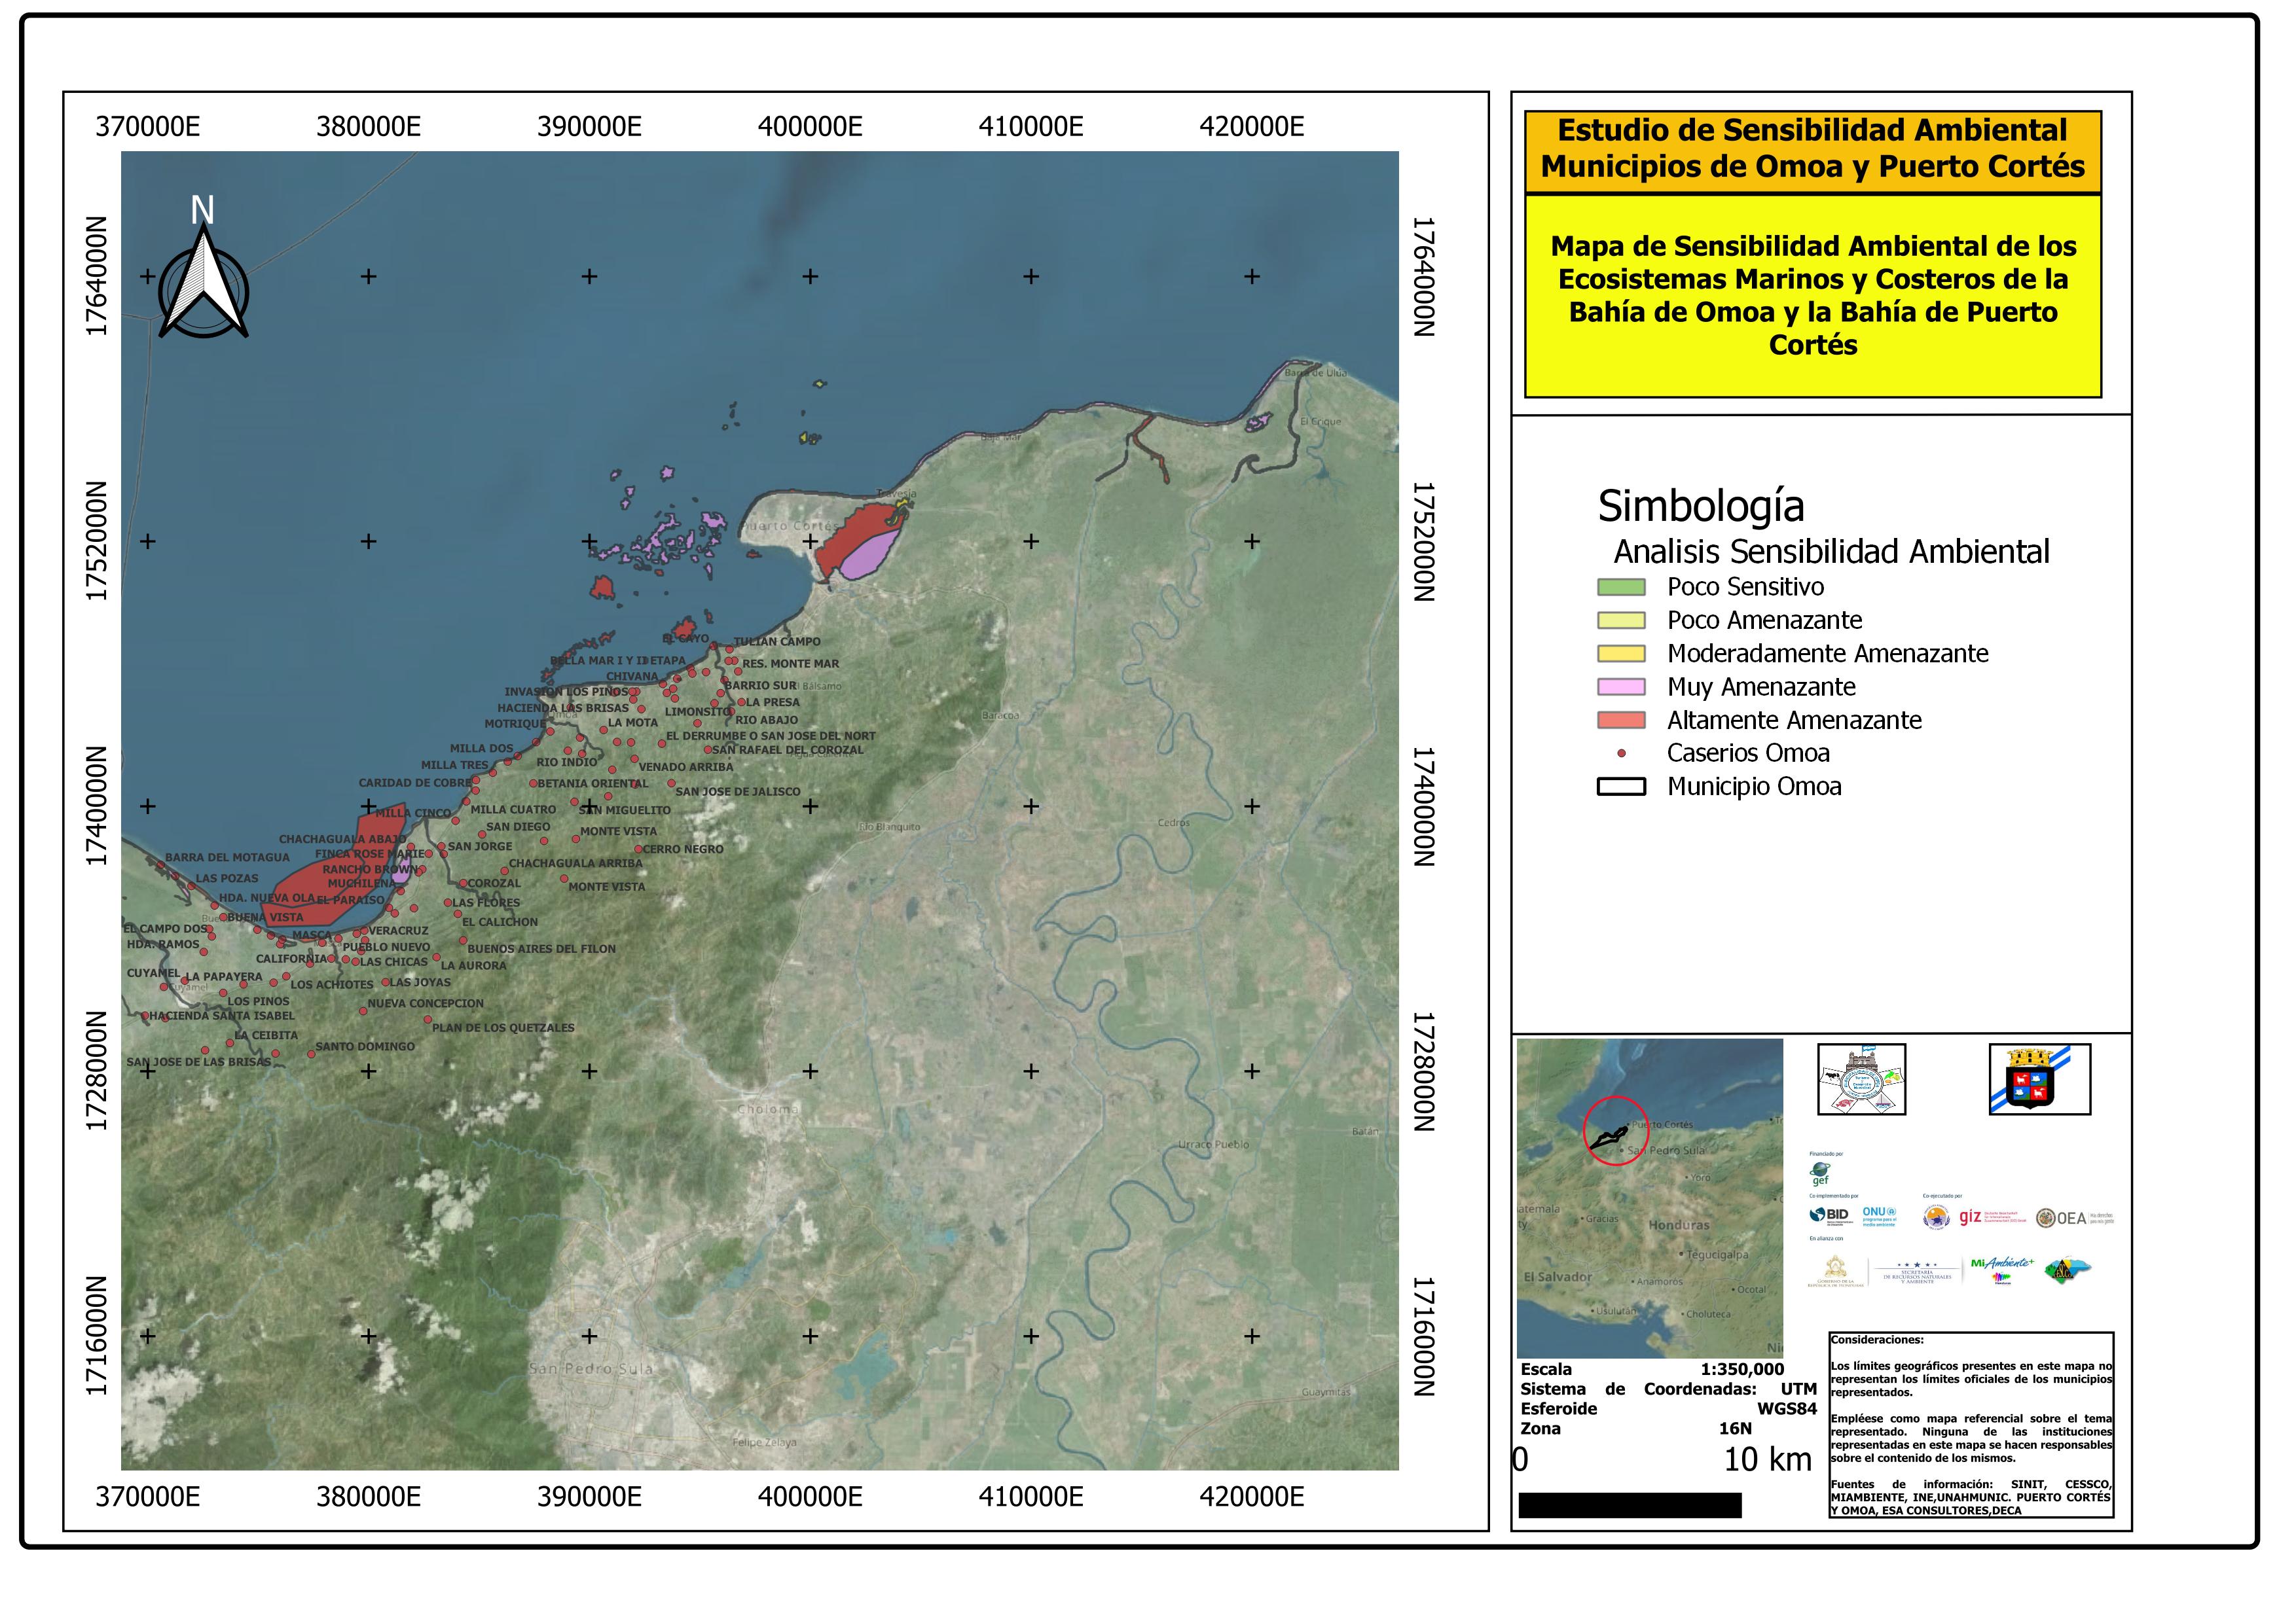Click the Puerto Cortés coat of arms

[x=2039, y=1079]
